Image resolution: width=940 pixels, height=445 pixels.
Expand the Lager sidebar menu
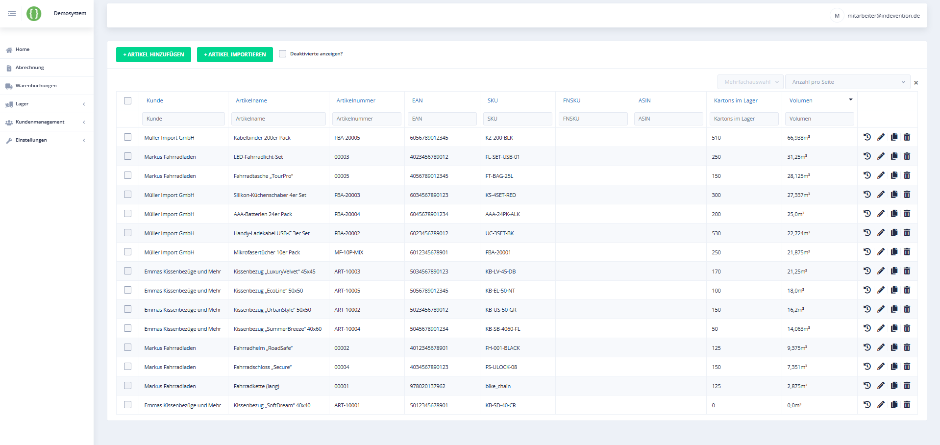47,104
